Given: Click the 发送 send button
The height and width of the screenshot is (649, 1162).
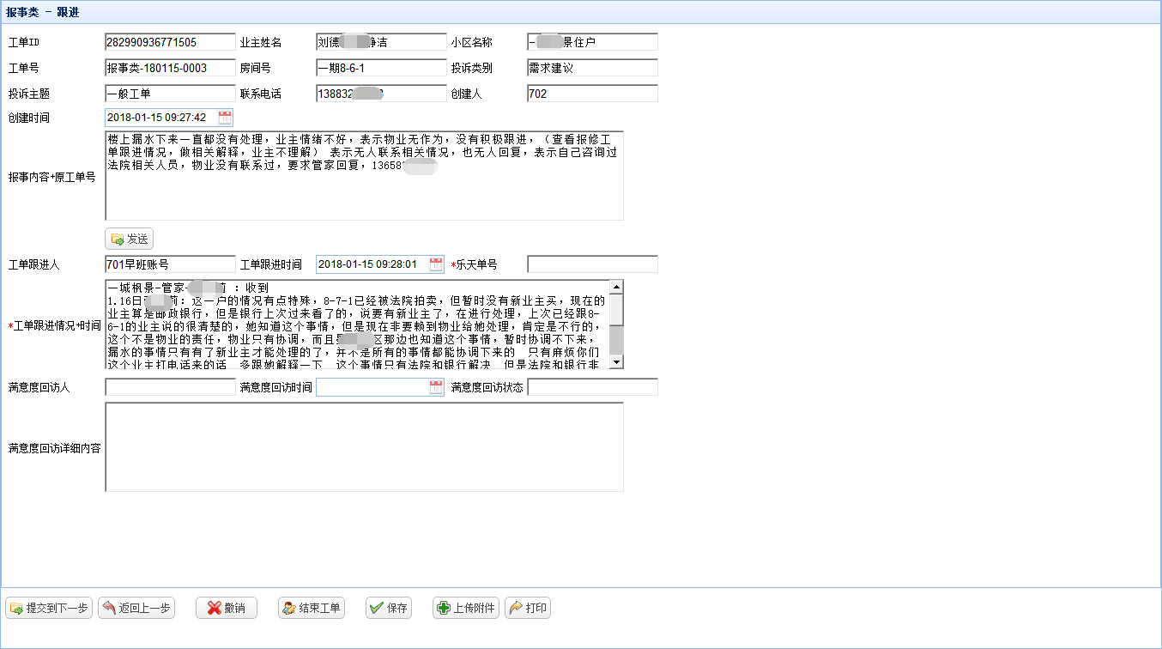Looking at the screenshot, I should tap(130, 240).
